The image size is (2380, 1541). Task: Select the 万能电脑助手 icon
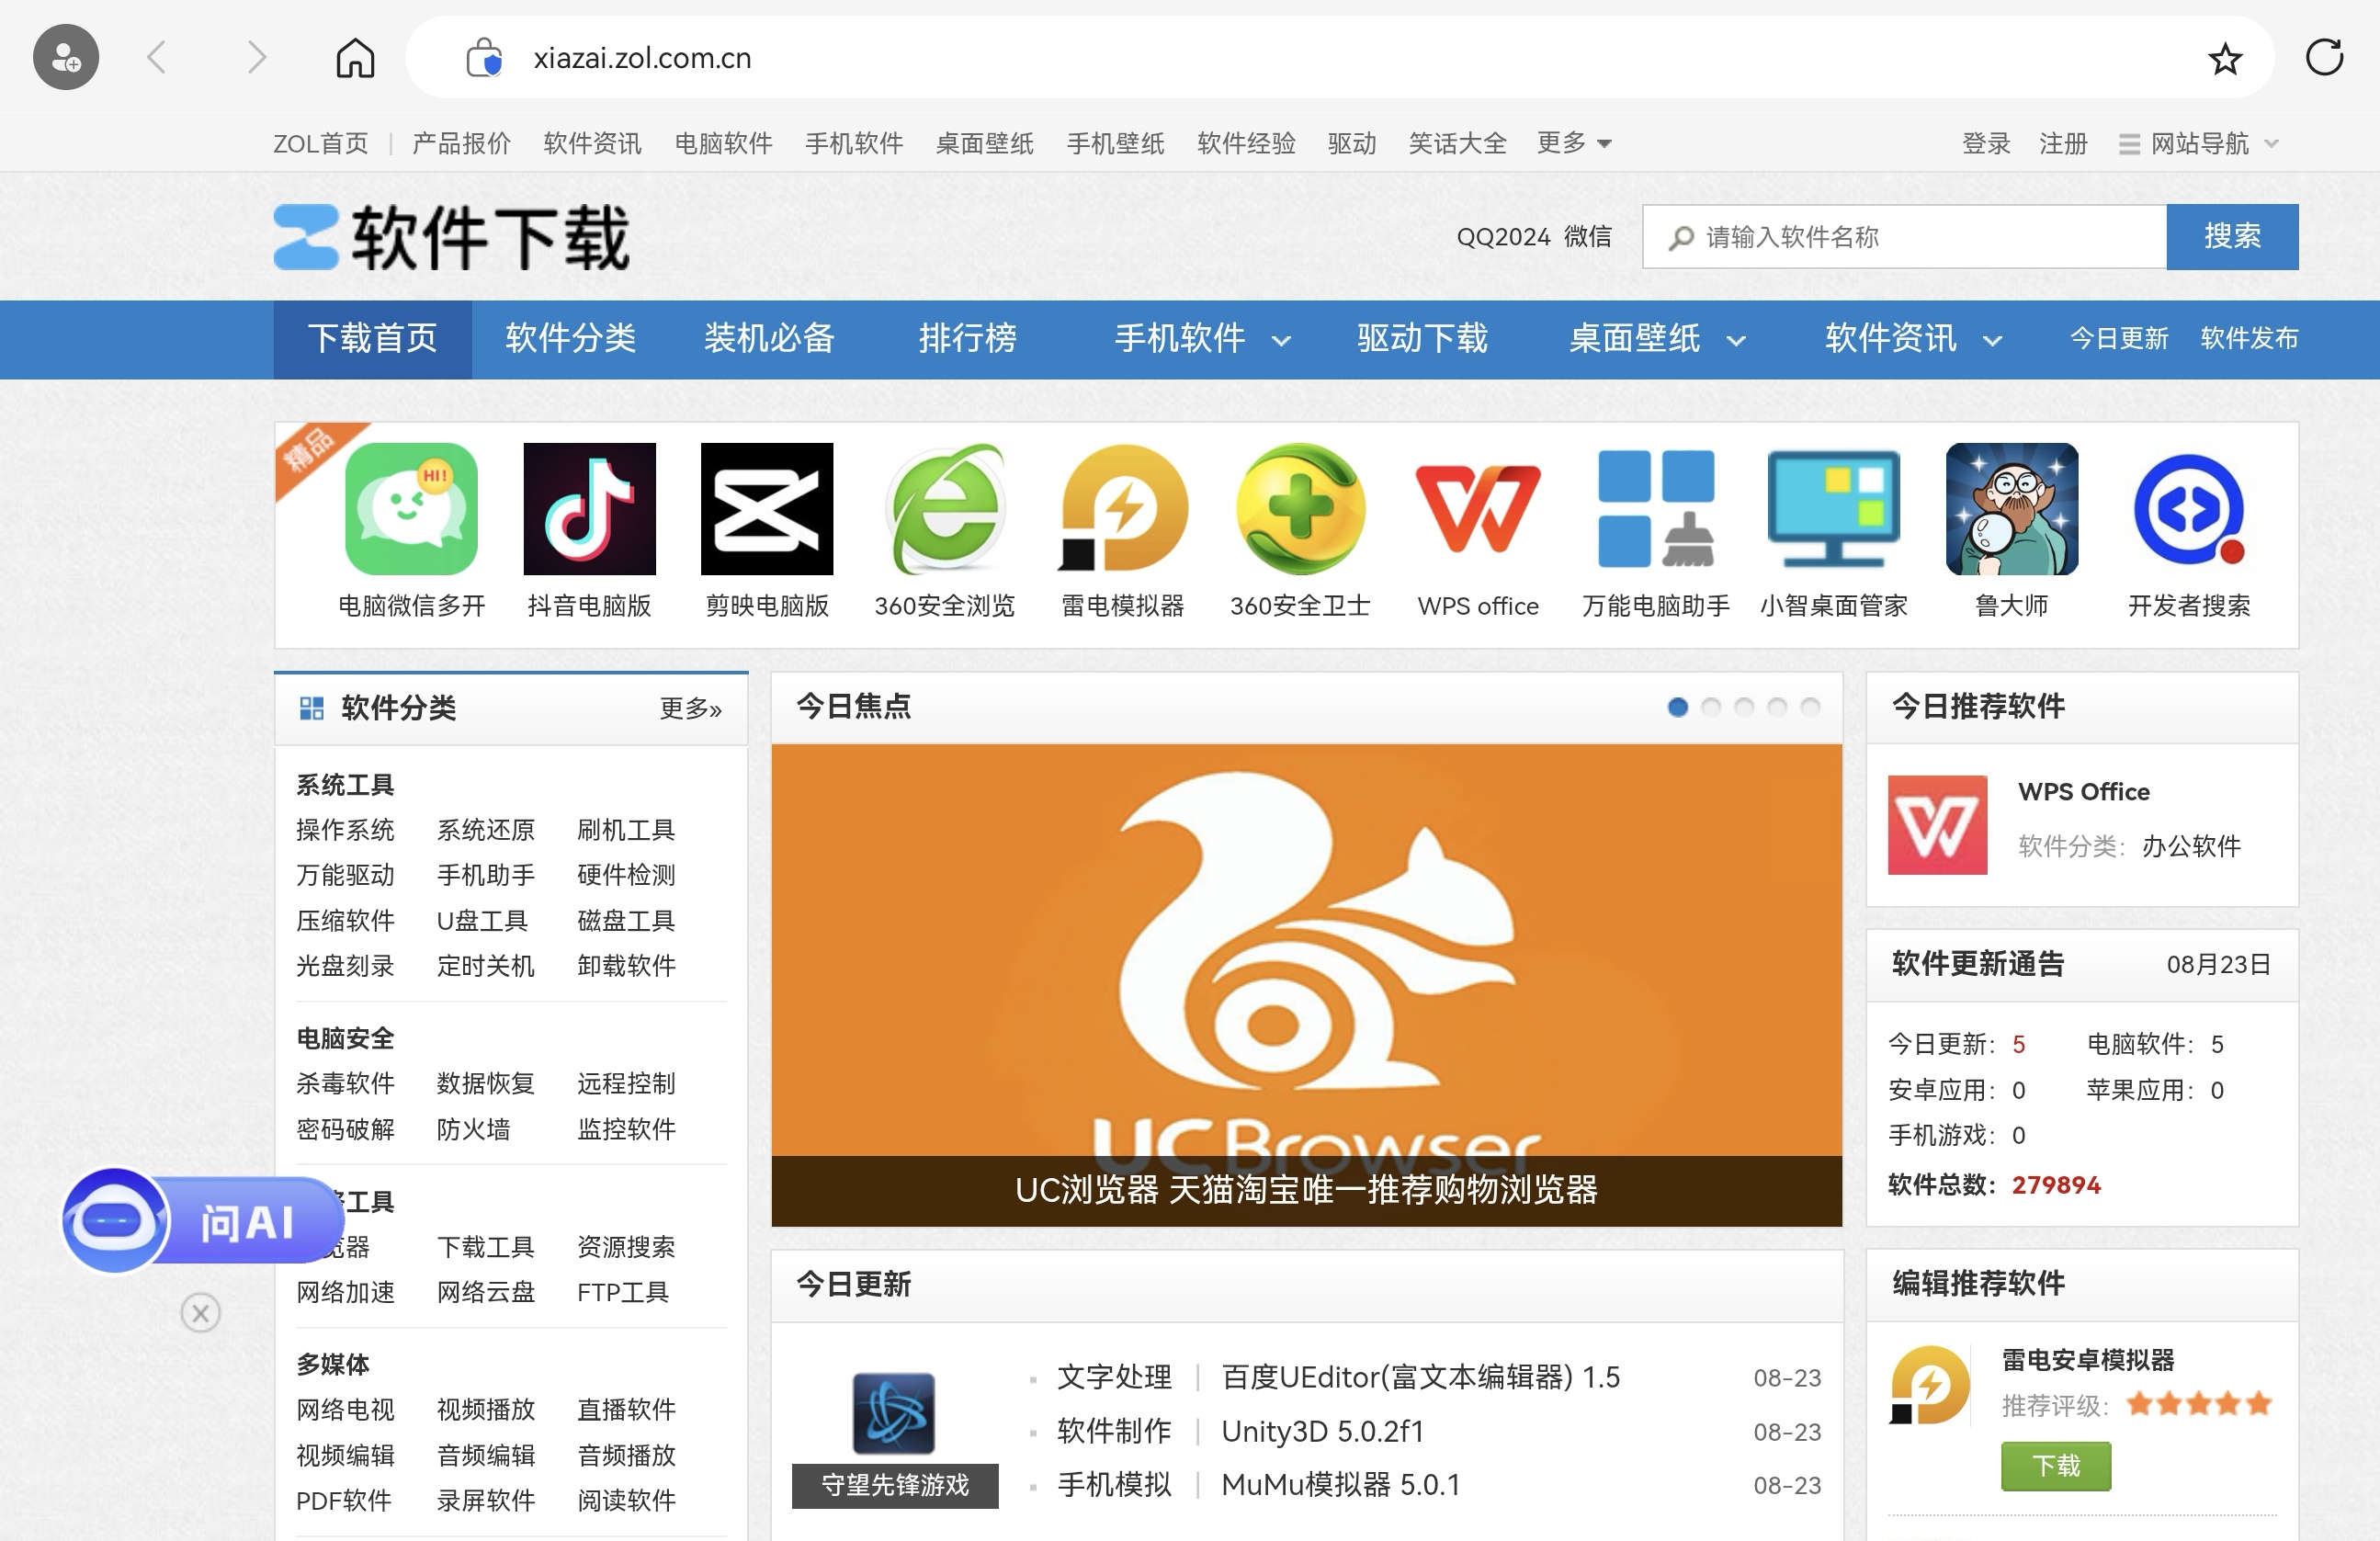1655,510
